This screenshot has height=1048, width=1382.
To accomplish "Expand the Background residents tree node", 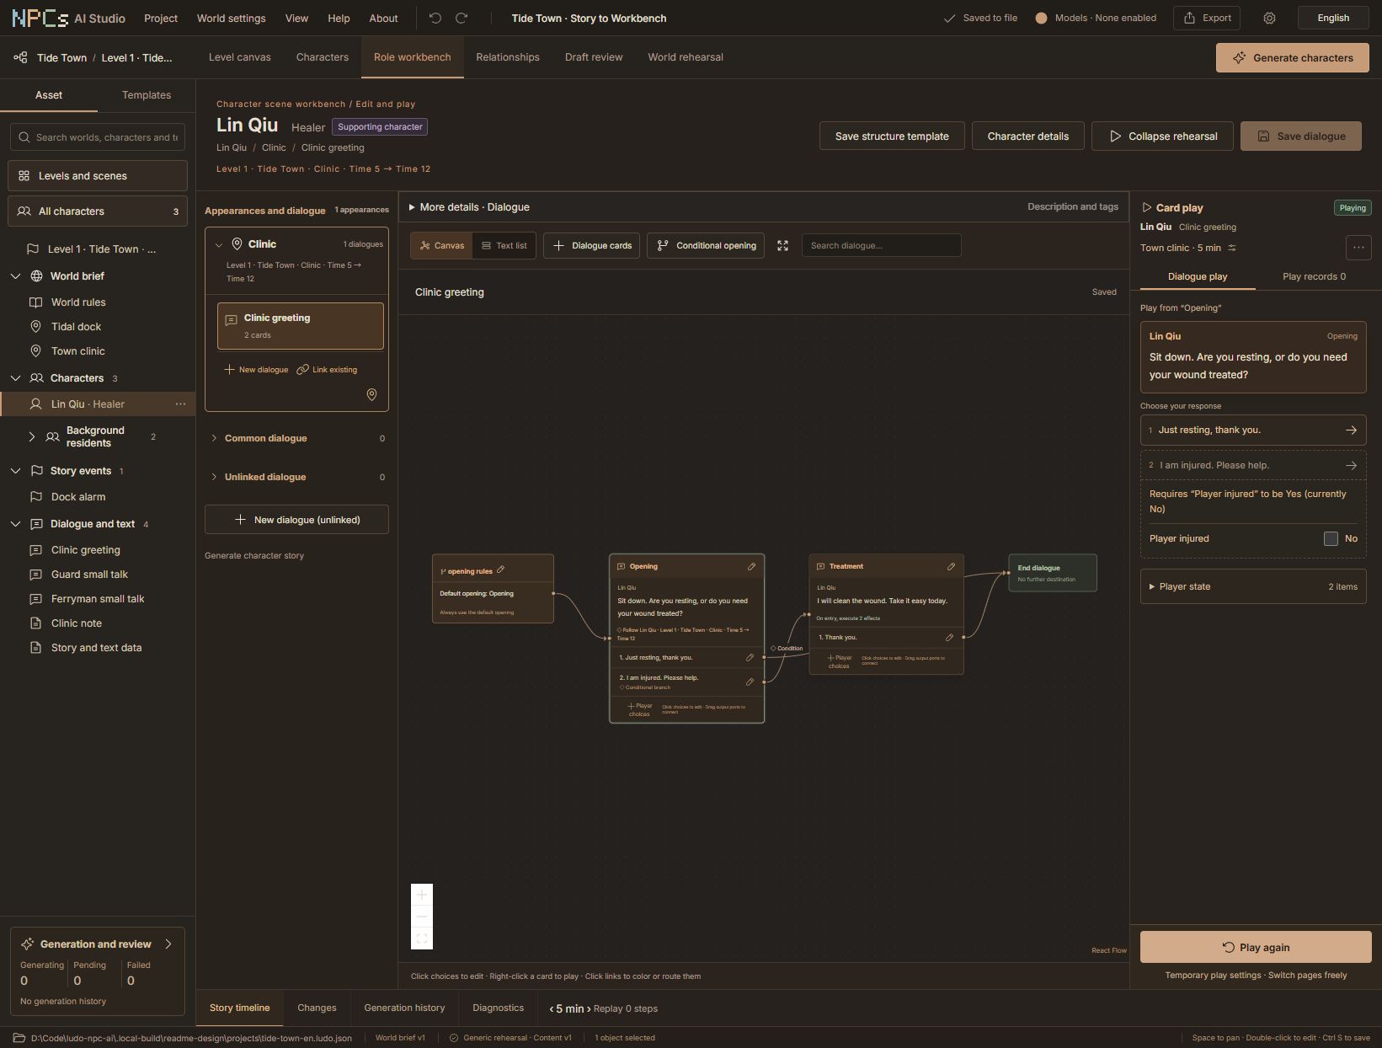I will pyautogui.click(x=32, y=436).
